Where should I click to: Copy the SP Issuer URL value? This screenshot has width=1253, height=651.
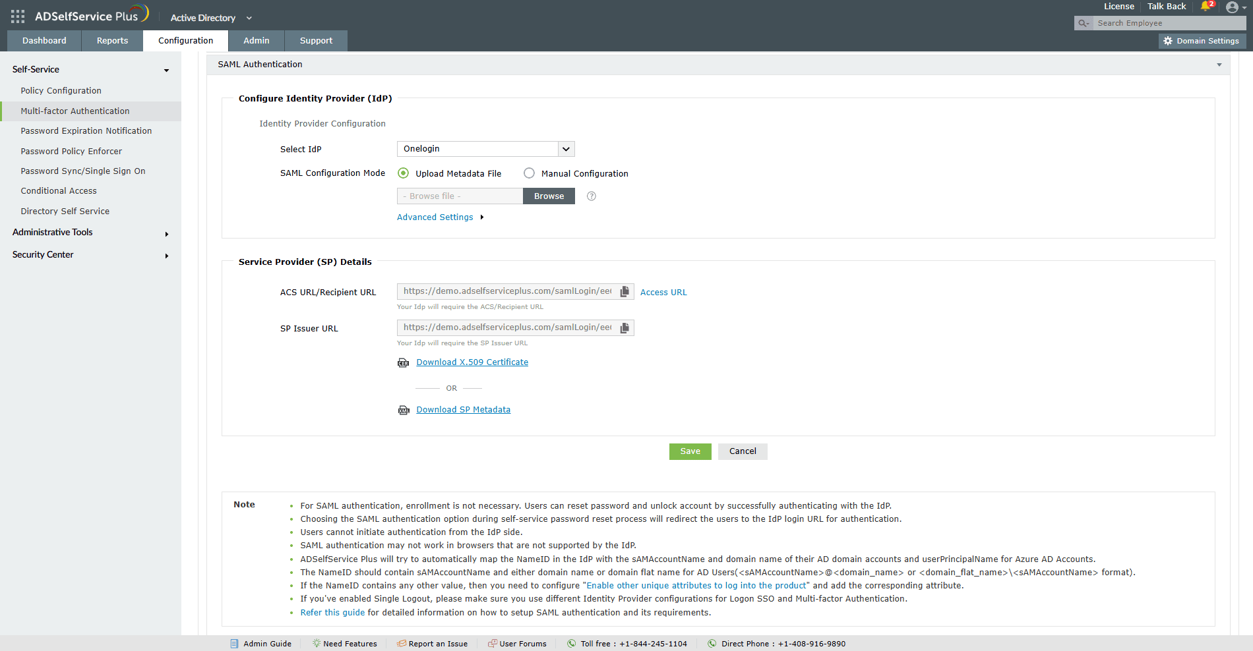point(625,327)
